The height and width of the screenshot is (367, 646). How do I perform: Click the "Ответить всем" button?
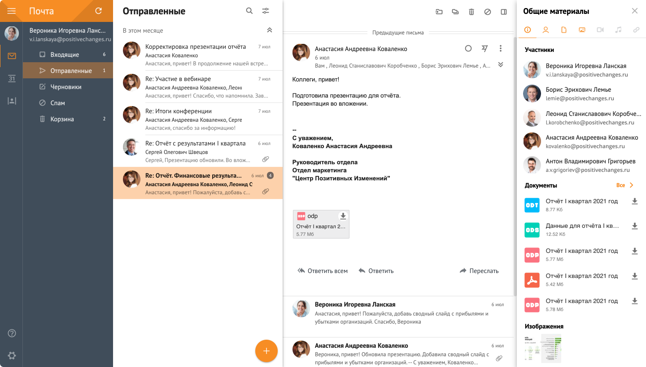pos(323,271)
